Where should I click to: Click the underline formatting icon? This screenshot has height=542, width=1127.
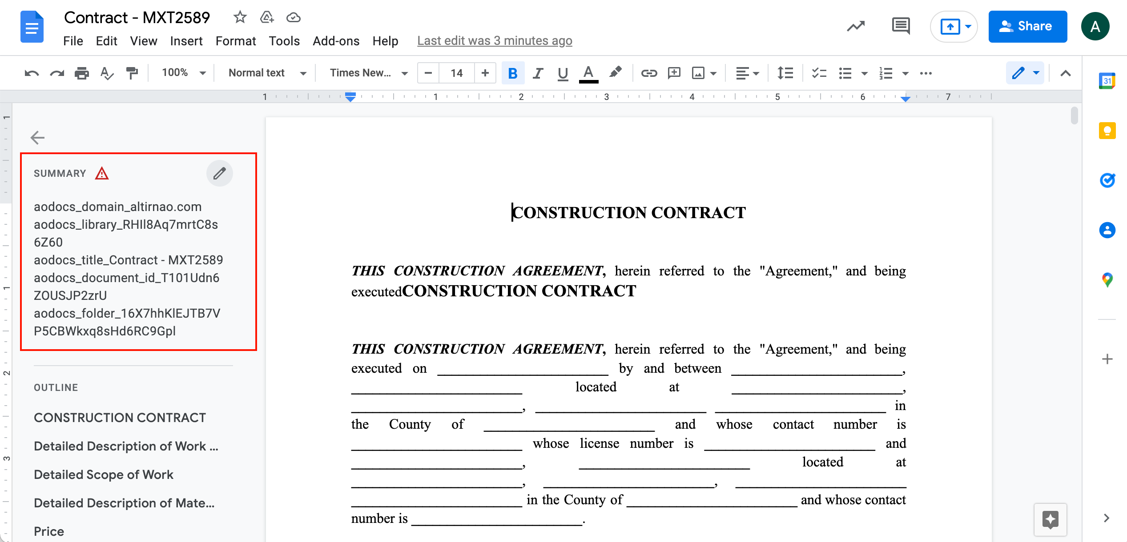563,72
